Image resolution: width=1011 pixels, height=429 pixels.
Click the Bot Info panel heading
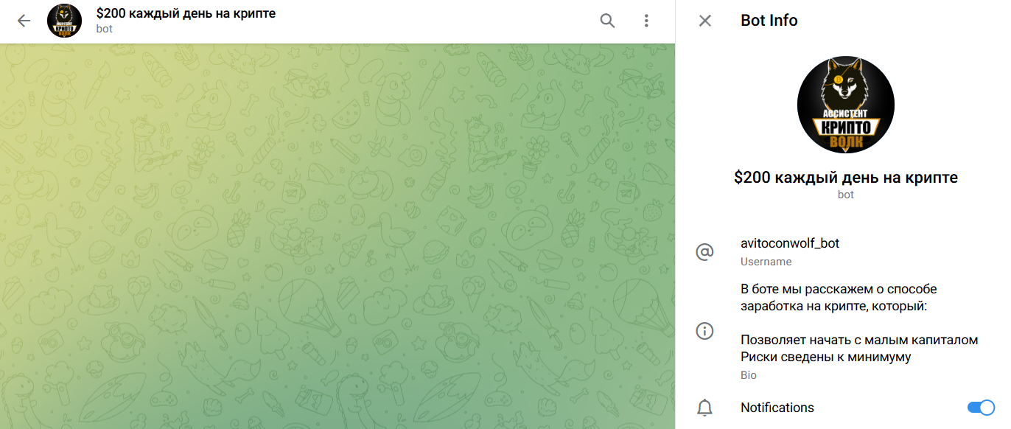pos(769,21)
